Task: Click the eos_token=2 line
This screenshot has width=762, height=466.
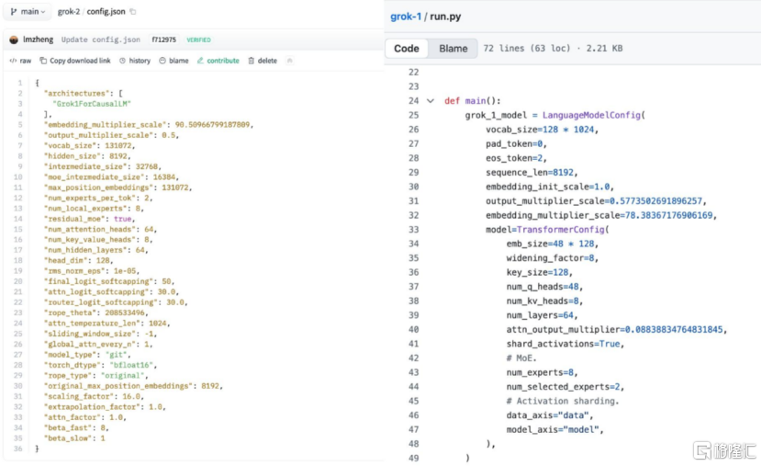Action: click(x=516, y=159)
